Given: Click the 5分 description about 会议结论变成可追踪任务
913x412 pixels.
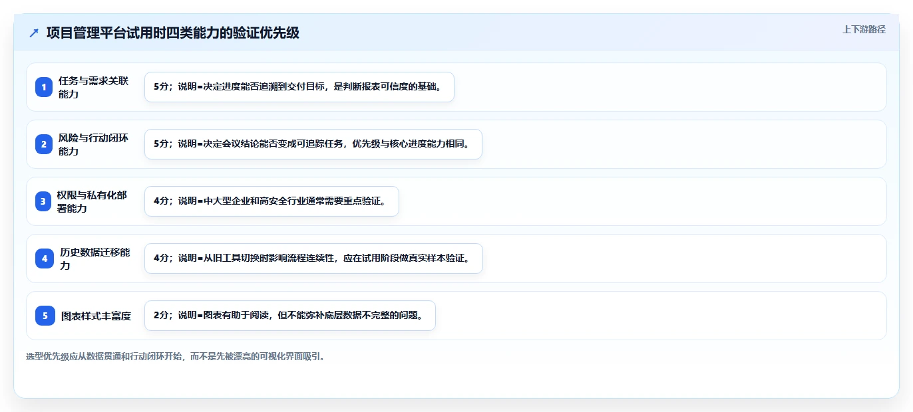Looking at the screenshot, I should tap(313, 144).
